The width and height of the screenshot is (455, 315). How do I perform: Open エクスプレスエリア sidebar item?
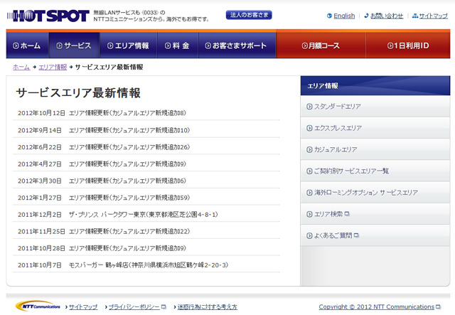[x=375, y=128]
